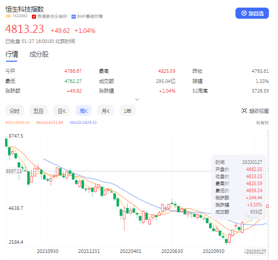This screenshot has height=260, width=278.
Task: Click the 2584.4 y-axis label
Action: click(16, 242)
